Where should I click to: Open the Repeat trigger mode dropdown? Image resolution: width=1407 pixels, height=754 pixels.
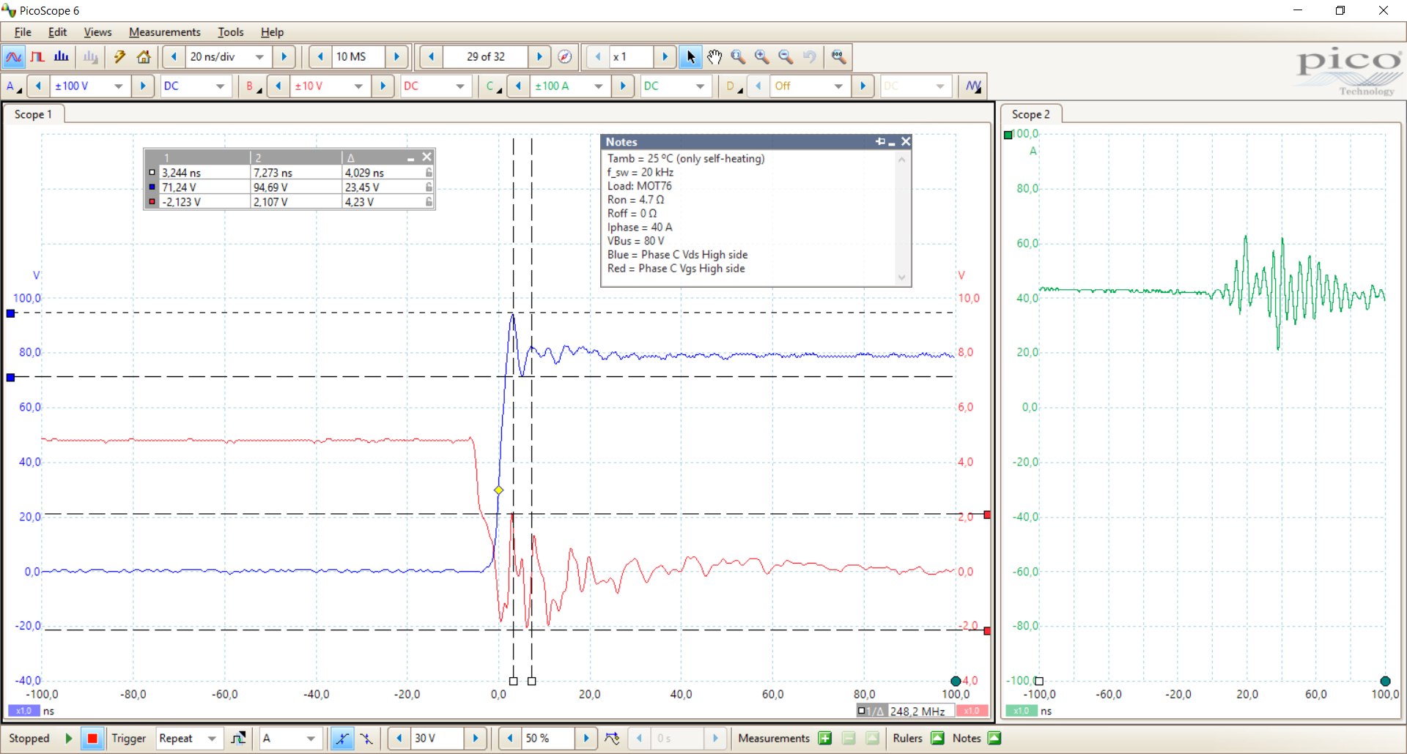[212, 738]
